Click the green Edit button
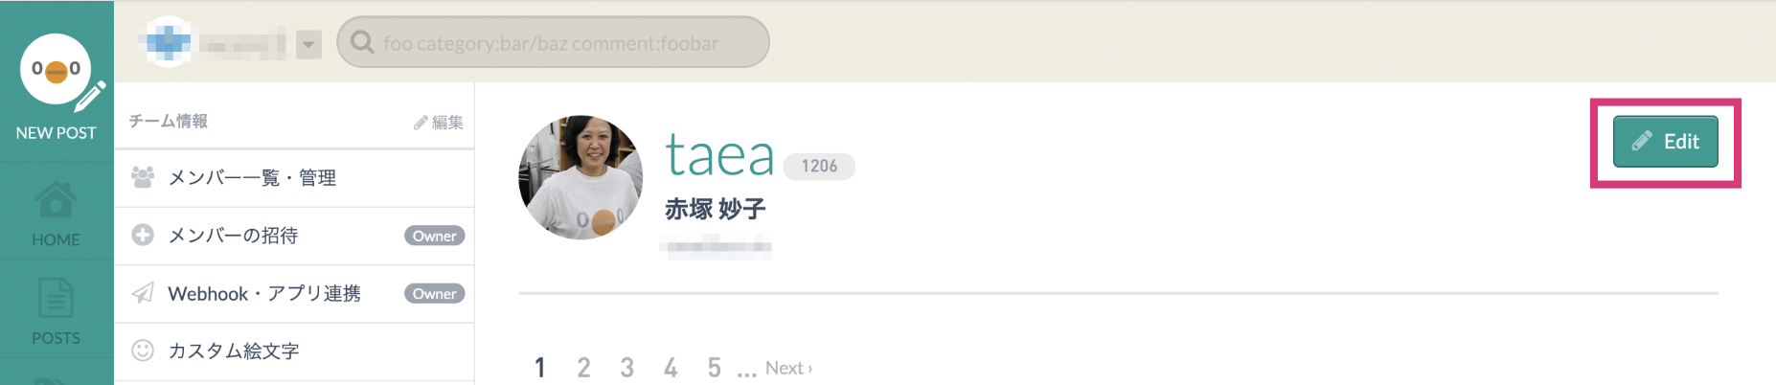The width and height of the screenshot is (1776, 385). coord(1665,142)
